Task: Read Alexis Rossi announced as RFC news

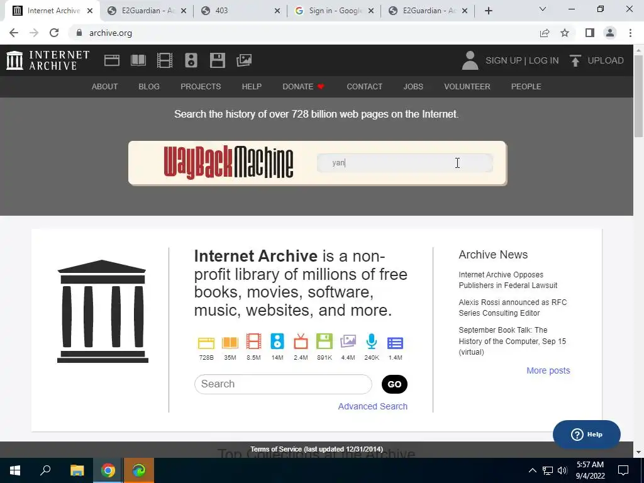Action: [x=513, y=308]
